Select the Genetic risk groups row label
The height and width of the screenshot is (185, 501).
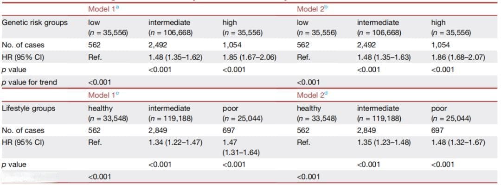point(35,23)
